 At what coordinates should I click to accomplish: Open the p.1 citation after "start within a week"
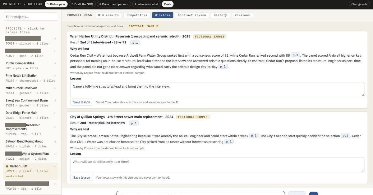254,136
